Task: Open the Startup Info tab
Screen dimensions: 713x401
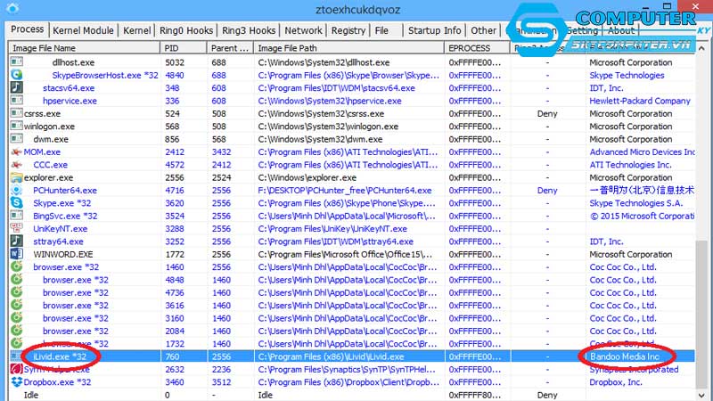Action: coord(434,30)
